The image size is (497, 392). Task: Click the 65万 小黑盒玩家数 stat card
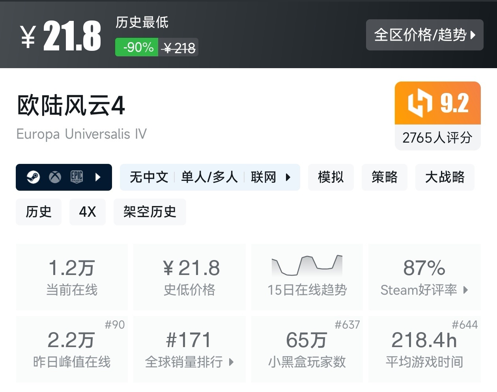[x=307, y=349]
